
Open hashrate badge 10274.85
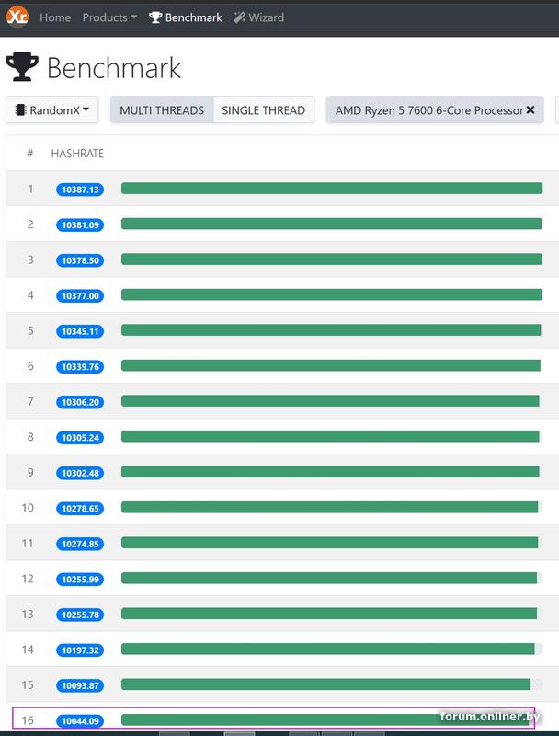(x=80, y=544)
